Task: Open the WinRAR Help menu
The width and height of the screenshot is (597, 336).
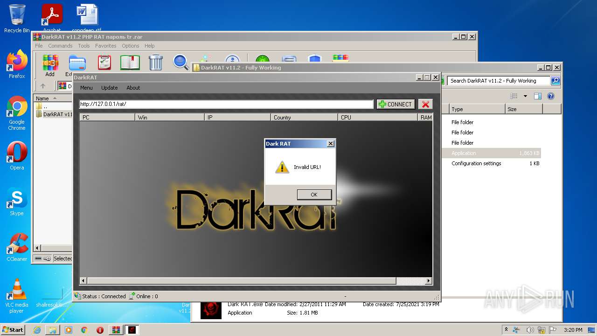Action: pyautogui.click(x=149, y=46)
